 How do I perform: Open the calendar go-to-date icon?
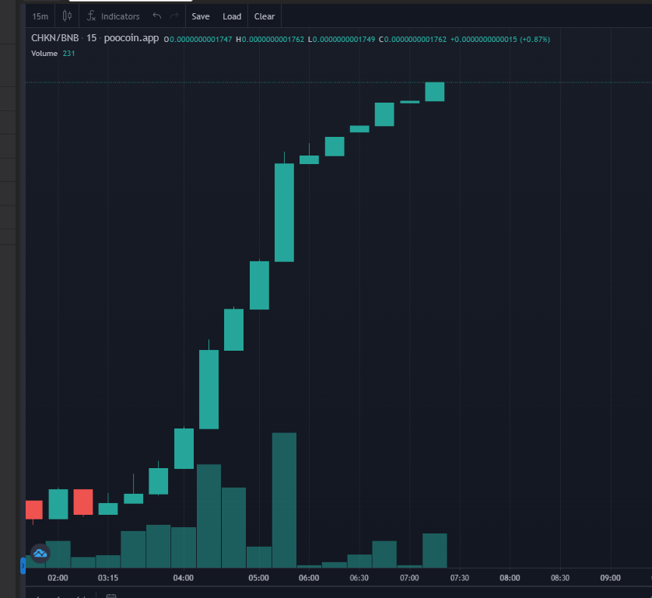(111, 596)
